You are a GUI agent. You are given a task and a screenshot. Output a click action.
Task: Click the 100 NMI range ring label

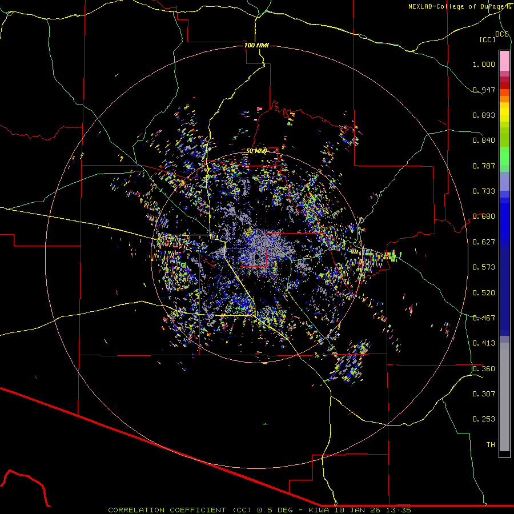click(256, 45)
